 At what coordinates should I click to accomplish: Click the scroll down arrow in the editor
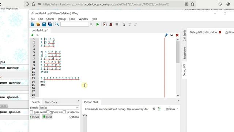coord(178,95)
